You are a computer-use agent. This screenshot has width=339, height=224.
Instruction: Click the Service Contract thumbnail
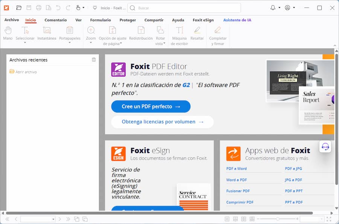point(194,197)
